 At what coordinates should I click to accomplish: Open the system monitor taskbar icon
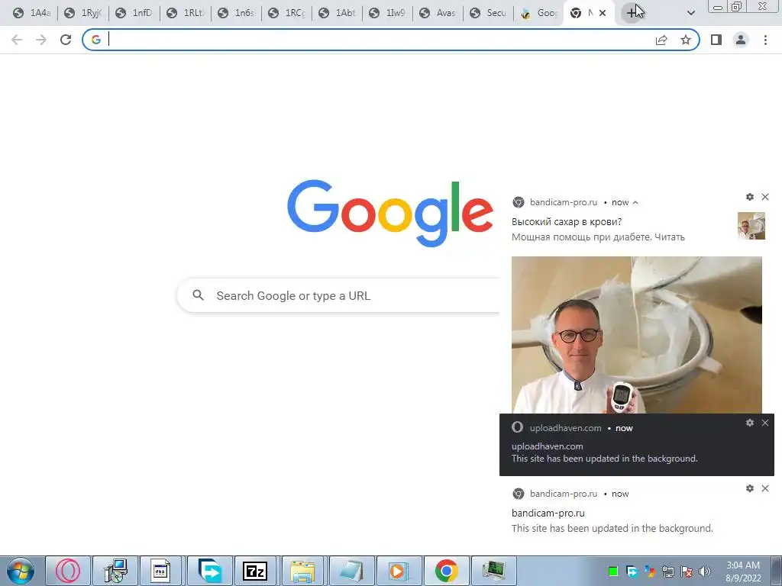(493, 571)
